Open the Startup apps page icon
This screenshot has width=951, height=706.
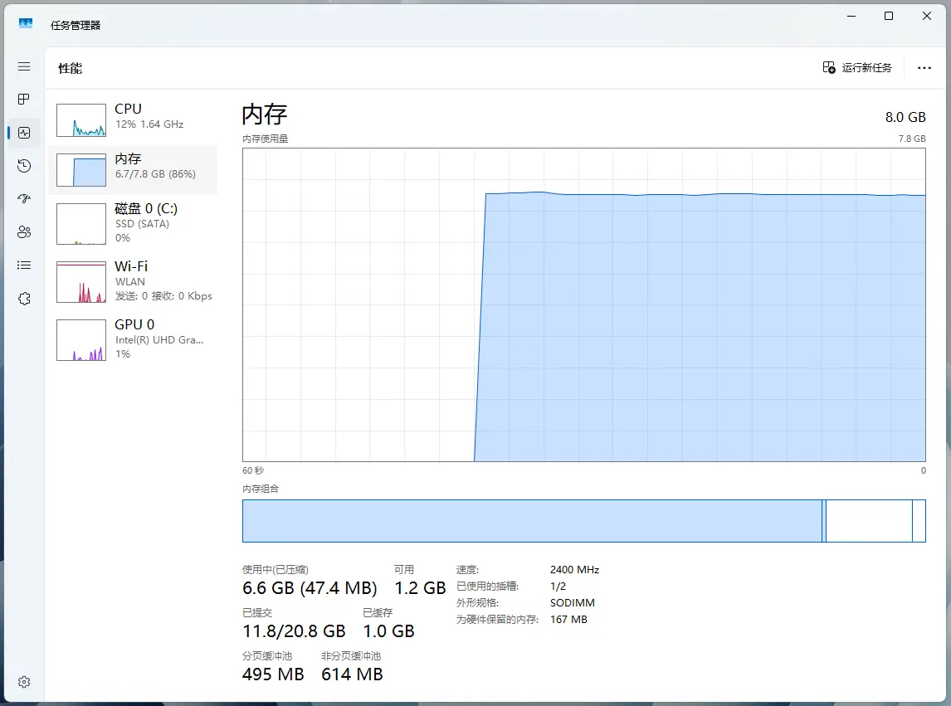(x=24, y=198)
